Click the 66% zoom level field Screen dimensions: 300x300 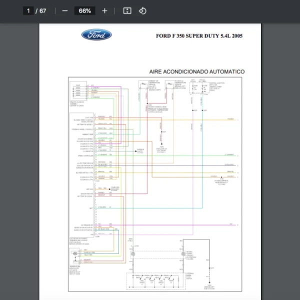coord(84,10)
